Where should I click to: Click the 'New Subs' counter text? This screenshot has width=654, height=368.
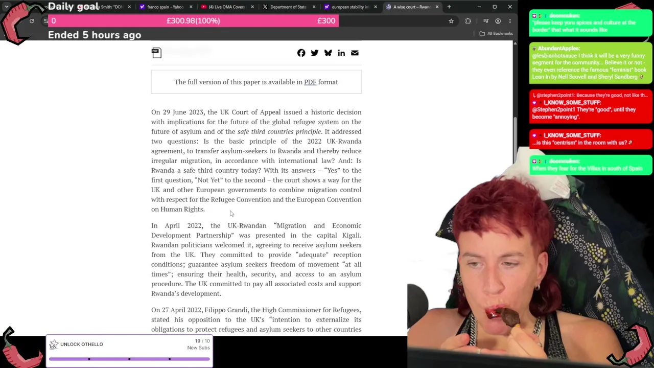click(198, 348)
